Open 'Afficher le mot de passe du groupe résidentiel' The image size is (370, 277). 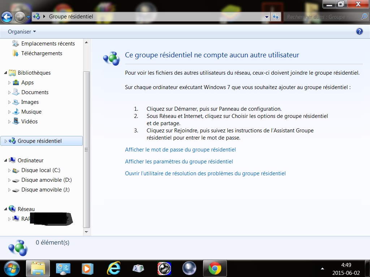point(180,150)
